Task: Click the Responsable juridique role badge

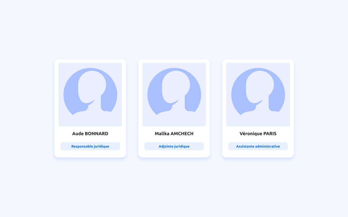Action: [90, 146]
